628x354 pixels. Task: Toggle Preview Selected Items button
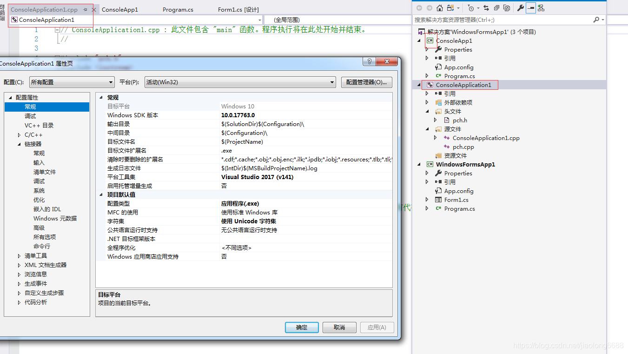530,8
